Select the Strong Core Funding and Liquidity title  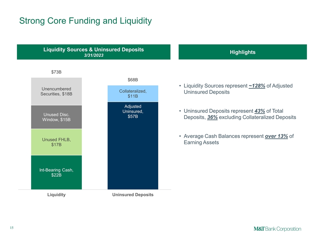pyautogui.click(x=85, y=21)
